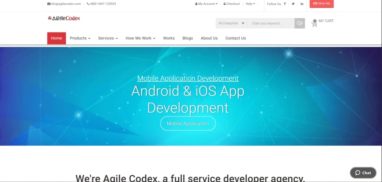The height and width of the screenshot is (182, 382).
Task: Click the Facebook icon beside Follow Us
Action: [x=285, y=4]
